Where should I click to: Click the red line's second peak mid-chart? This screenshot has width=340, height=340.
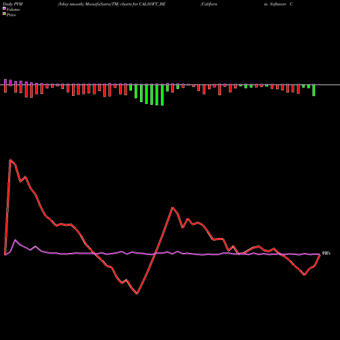coord(173,207)
